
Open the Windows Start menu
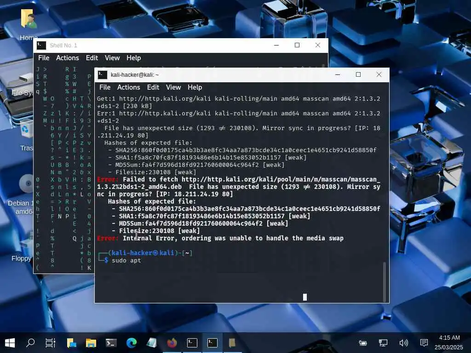pyautogui.click(x=10, y=343)
